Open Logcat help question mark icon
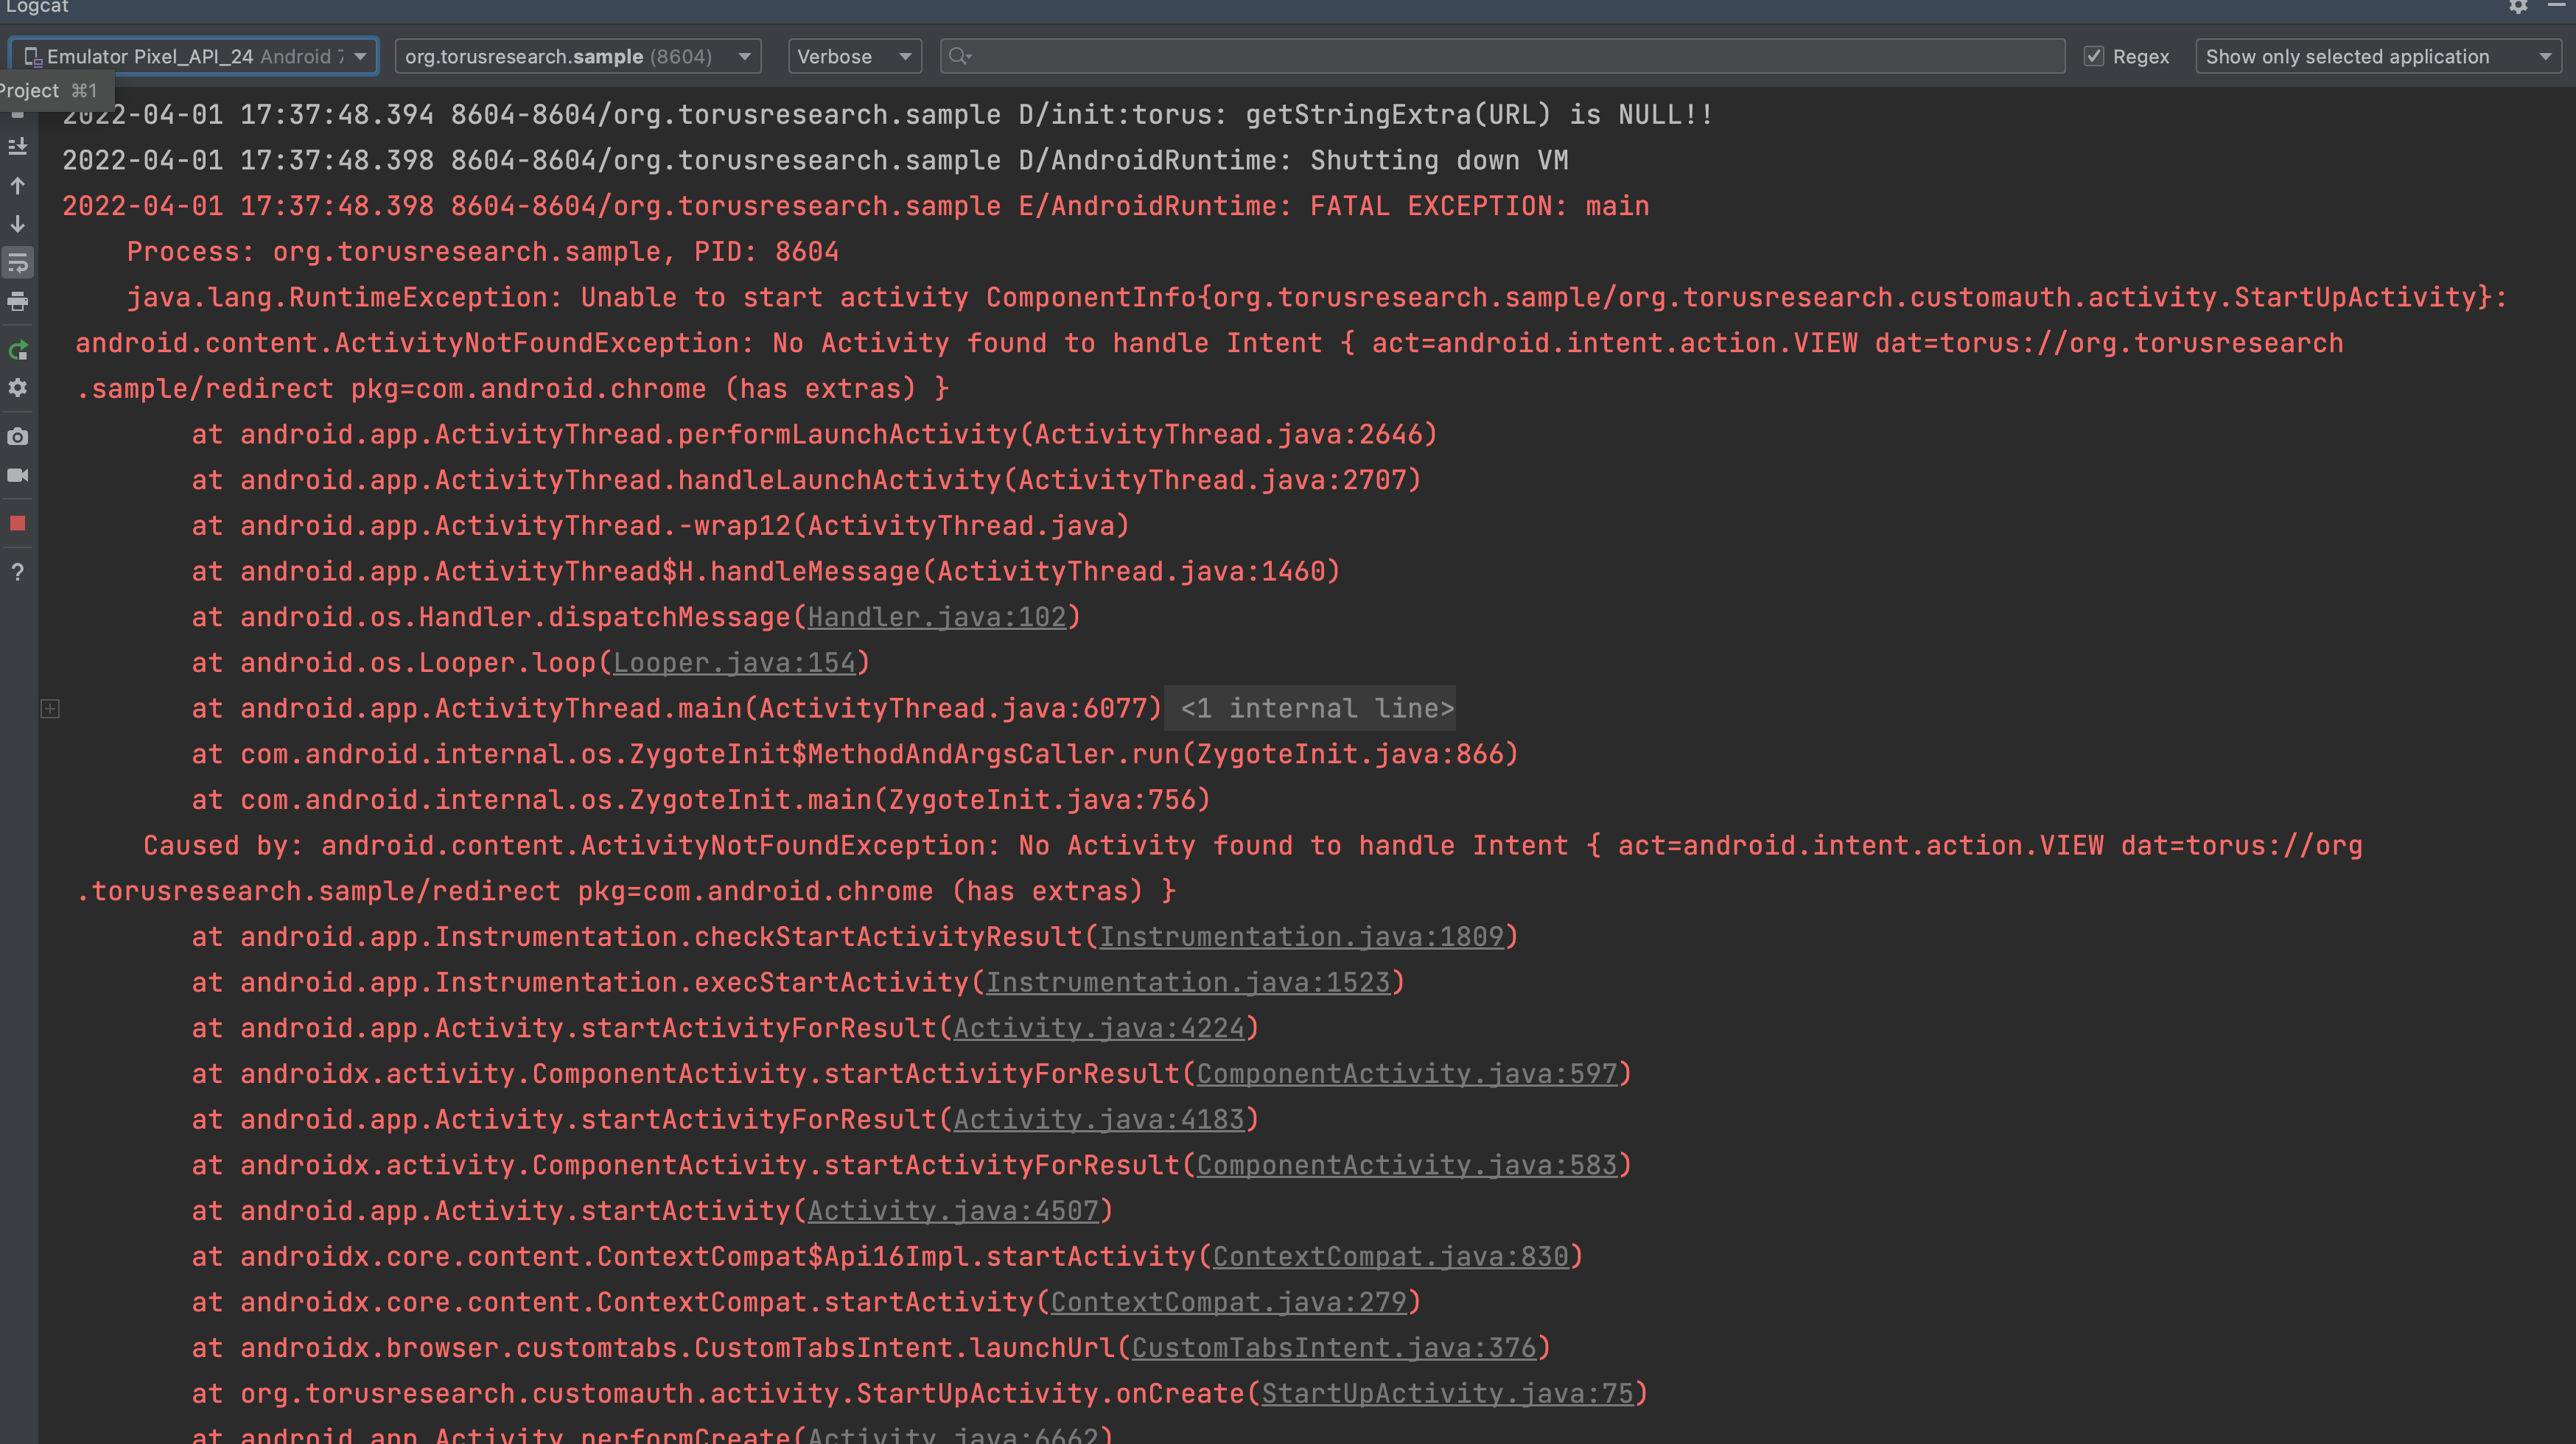This screenshot has width=2576, height=1444. click(x=18, y=572)
